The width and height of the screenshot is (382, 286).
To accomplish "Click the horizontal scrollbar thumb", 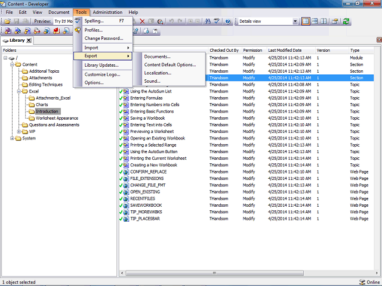I will click(214, 273).
